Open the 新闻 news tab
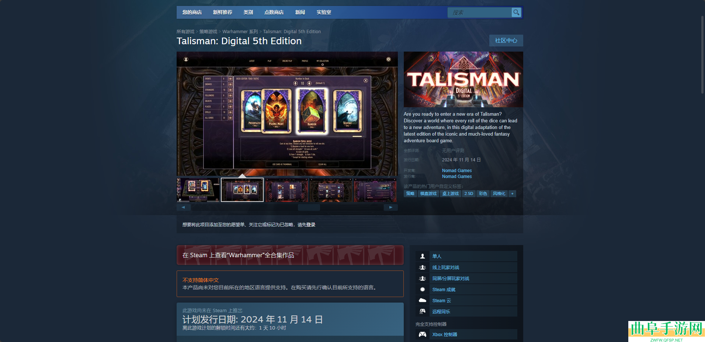The height and width of the screenshot is (342, 705). tap(300, 12)
